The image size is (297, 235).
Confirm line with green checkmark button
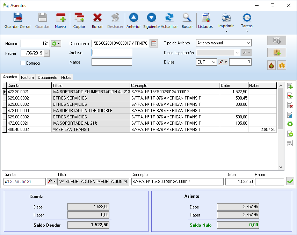pos(290,181)
